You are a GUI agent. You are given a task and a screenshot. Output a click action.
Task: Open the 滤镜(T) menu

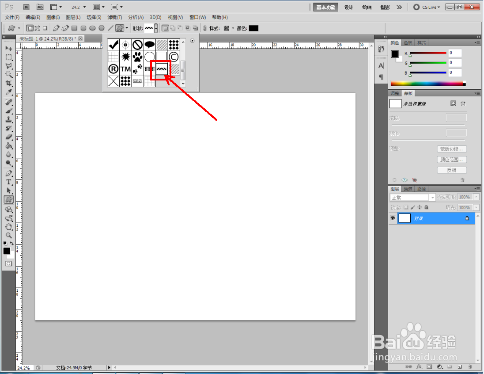(114, 17)
